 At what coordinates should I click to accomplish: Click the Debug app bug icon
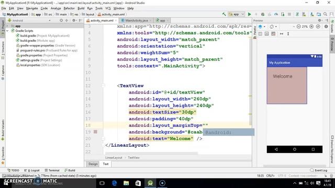click(263, 14)
